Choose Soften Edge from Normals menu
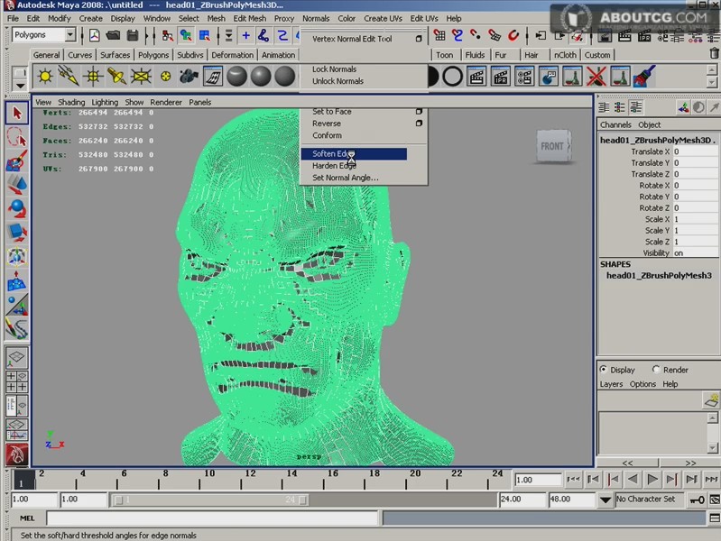 click(x=354, y=153)
